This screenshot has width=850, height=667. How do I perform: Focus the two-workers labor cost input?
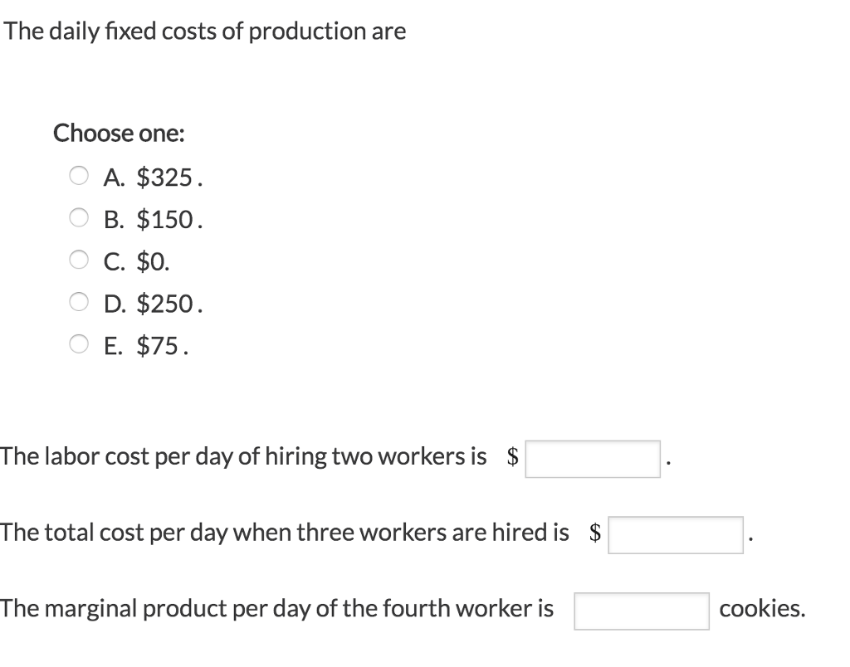[x=593, y=459]
